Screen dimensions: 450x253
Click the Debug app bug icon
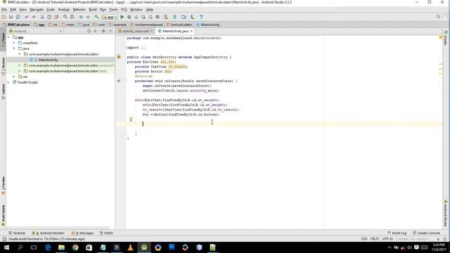pyautogui.click(x=129, y=17)
